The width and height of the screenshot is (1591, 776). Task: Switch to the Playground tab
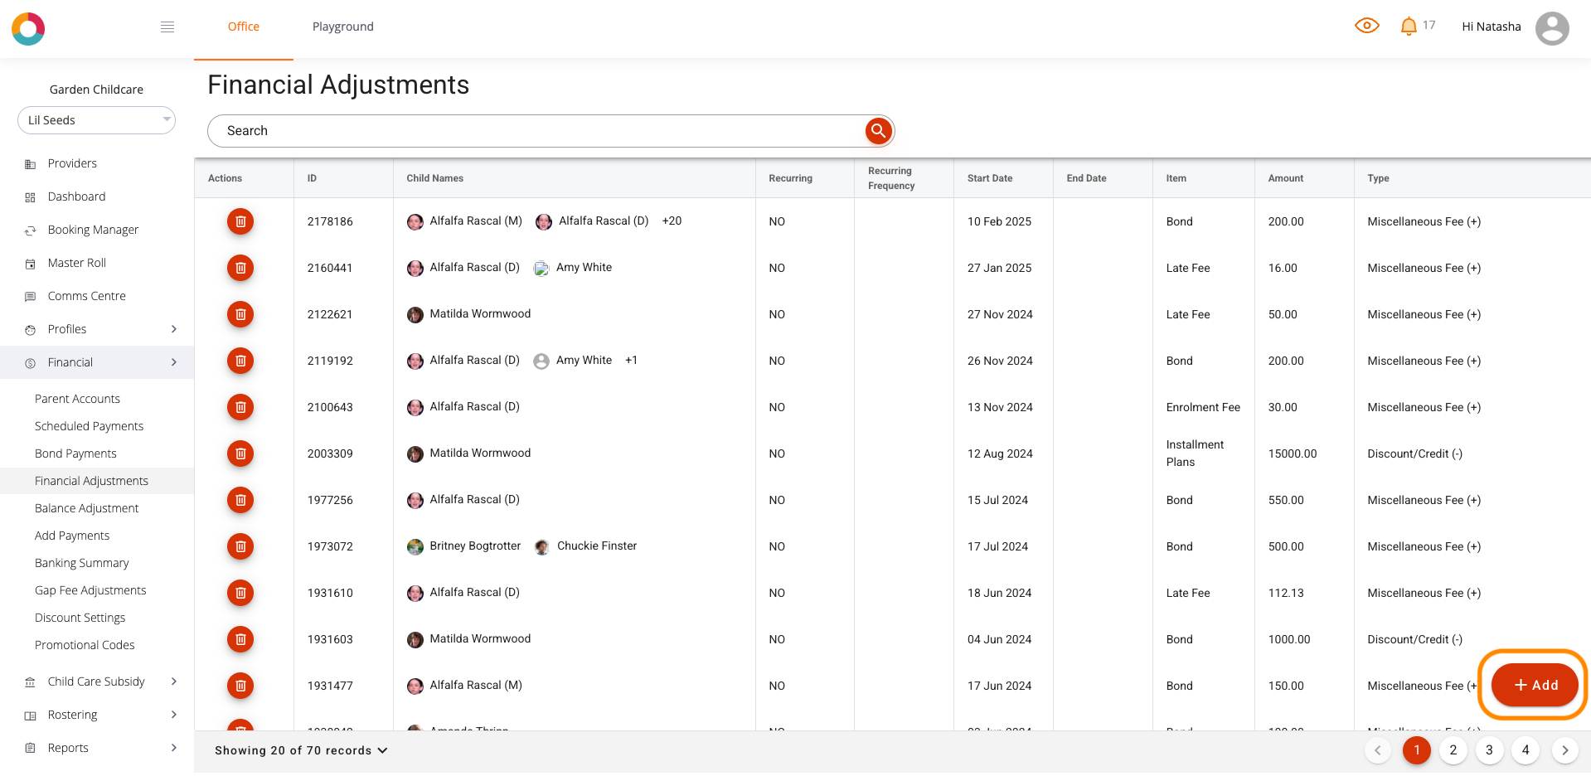(342, 27)
